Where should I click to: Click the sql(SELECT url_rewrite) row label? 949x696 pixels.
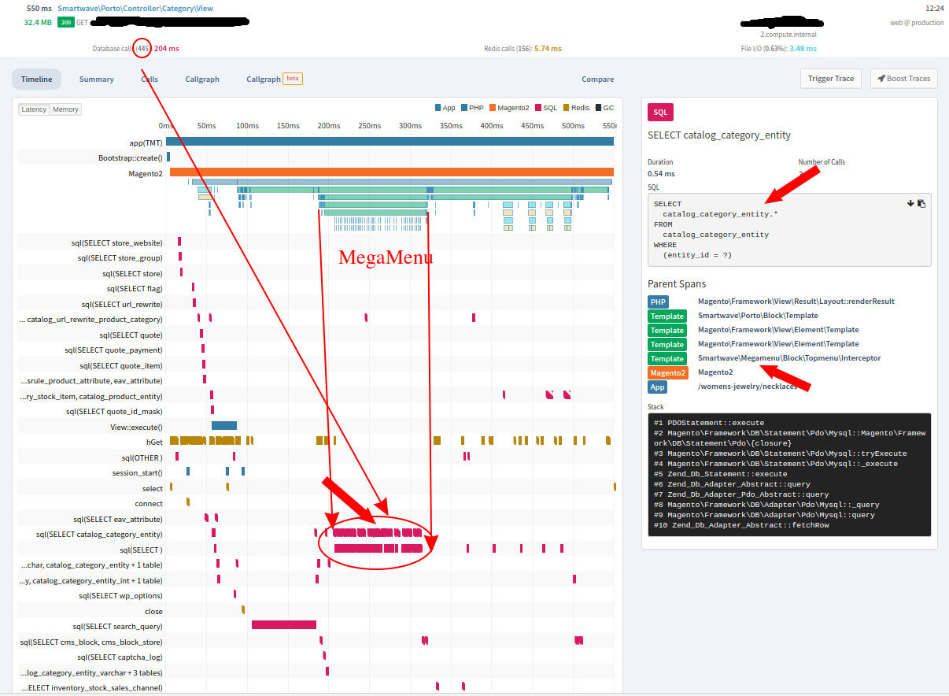tap(122, 304)
